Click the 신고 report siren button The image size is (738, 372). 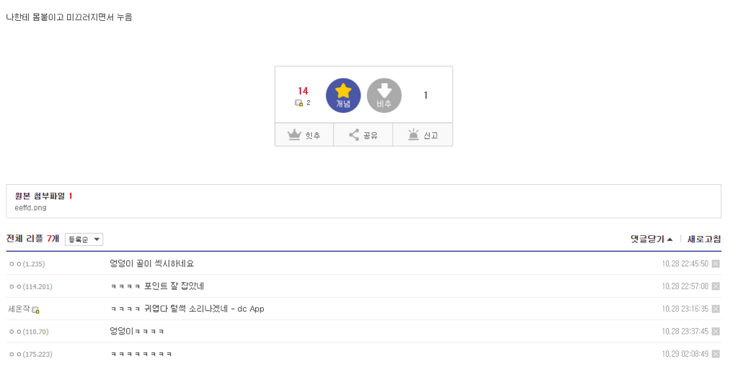(x=422, y=135)
